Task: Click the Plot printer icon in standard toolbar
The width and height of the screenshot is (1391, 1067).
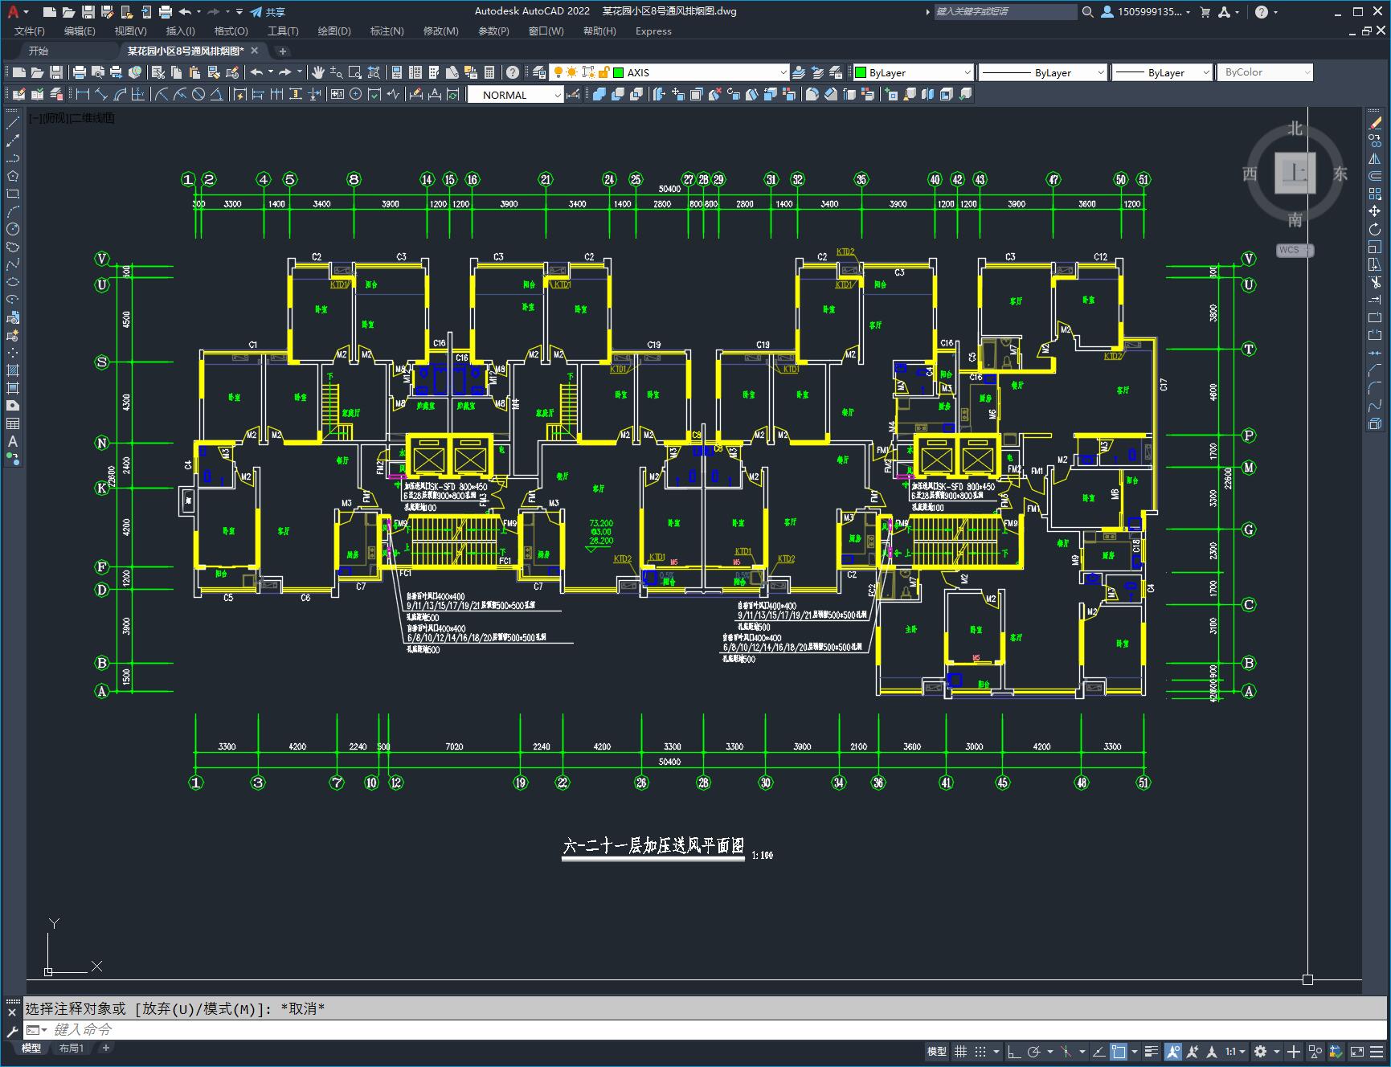Action: point(79,72)
